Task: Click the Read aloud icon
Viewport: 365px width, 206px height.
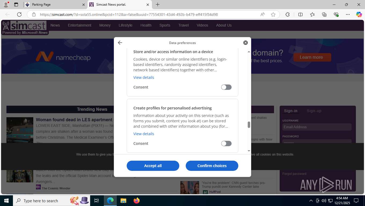Action: click(x=262, y=14)
